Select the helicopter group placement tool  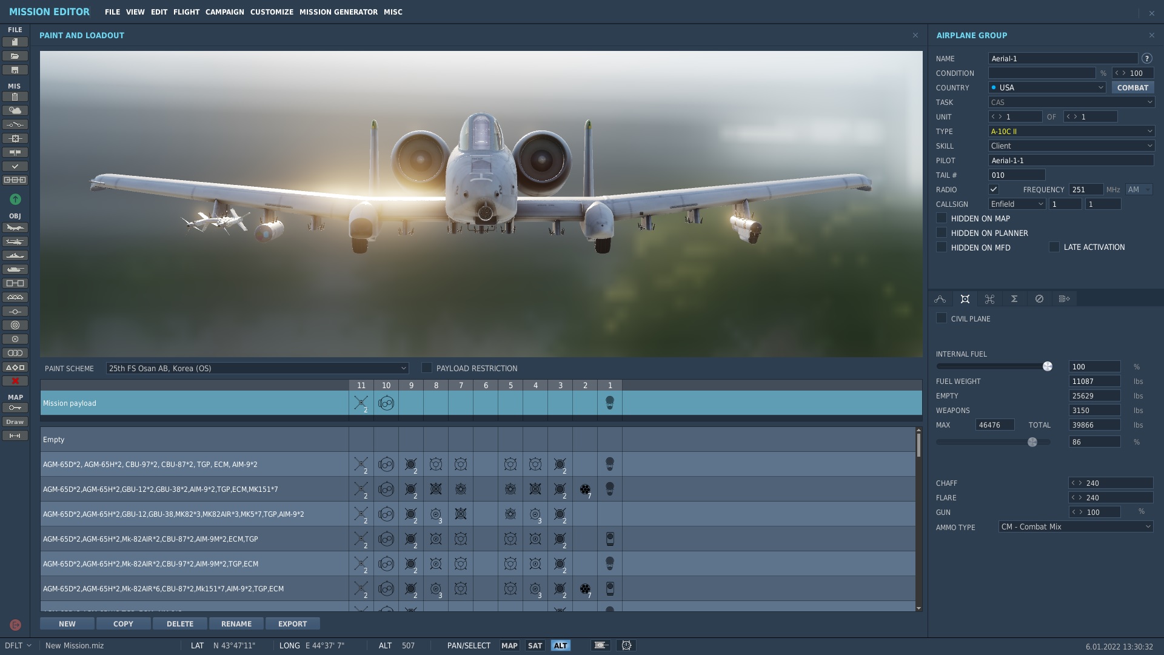point(15,241)
